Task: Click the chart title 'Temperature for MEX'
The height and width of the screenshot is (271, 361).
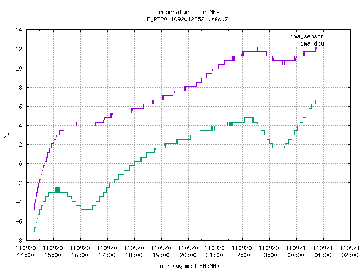Action: (x=187, y=12)
